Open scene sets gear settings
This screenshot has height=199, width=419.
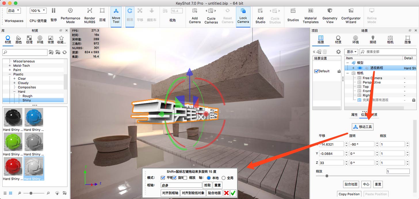(338, 52)
